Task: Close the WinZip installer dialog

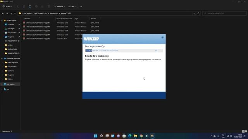Action: coord(162,37)
